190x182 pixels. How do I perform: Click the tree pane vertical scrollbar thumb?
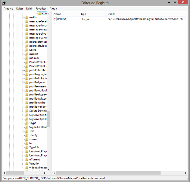point(48,119)
